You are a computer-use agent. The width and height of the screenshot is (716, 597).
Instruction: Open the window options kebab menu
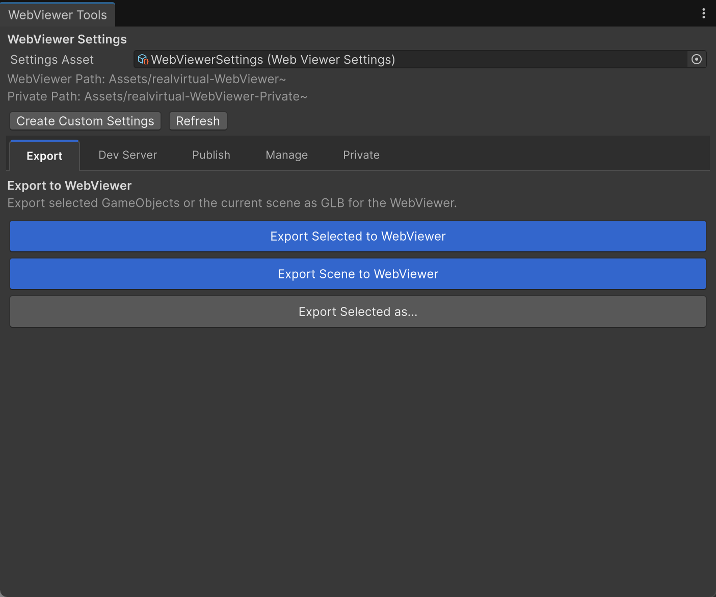(704, 14)
